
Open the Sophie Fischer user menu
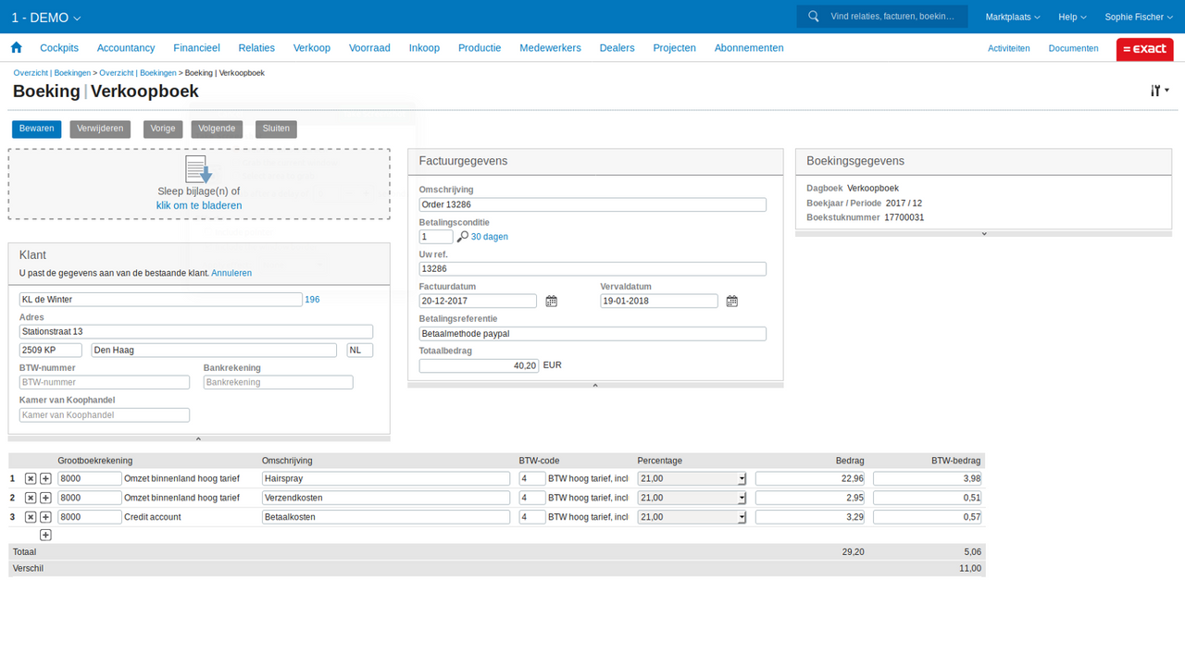[1138, 16]
